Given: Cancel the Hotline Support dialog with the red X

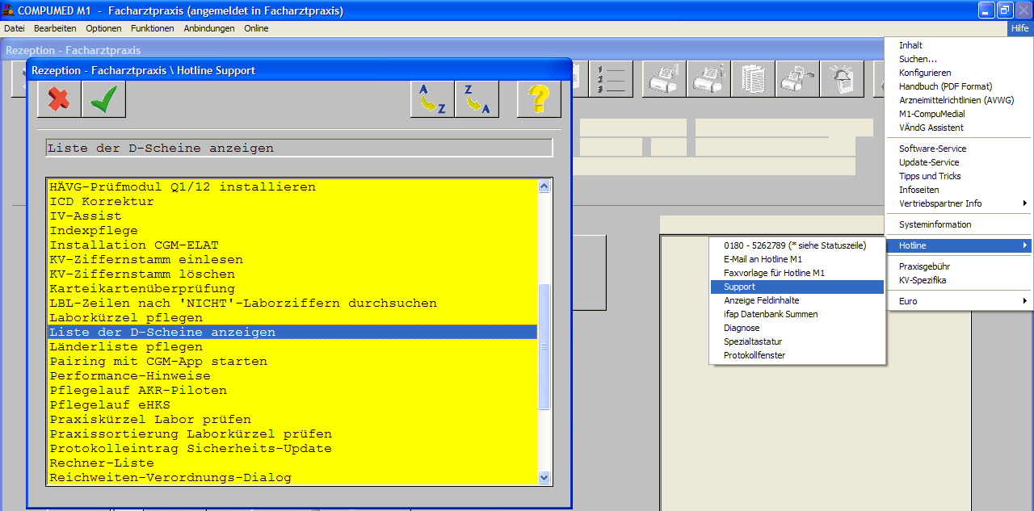Looking at the screenshot, I should tap(59, 99).
